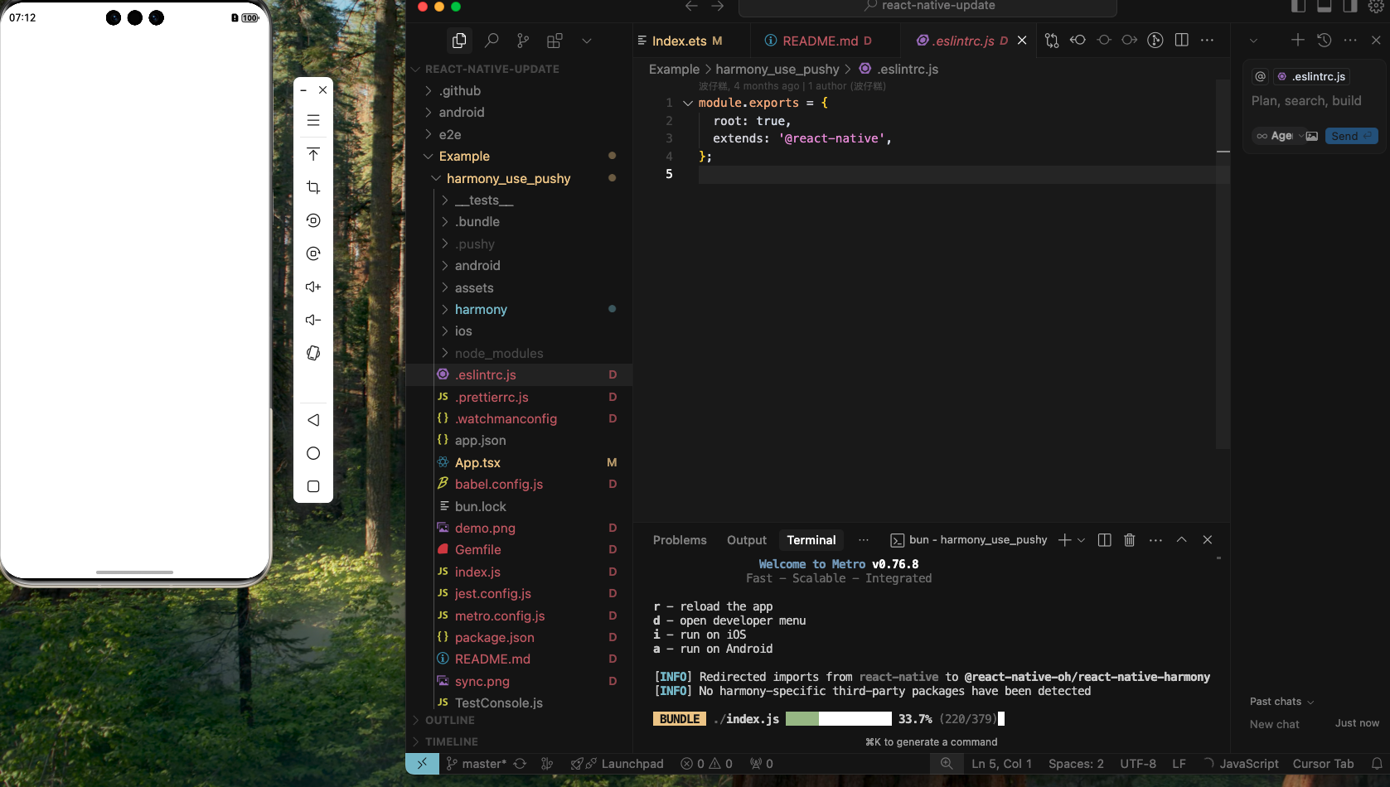Tap the volume up control in emulator toolbar
This screenshot has height=787, width=1390.
coord(312,287)
